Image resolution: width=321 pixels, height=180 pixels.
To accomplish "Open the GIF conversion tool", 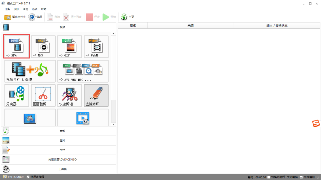I will coord(70,46).
